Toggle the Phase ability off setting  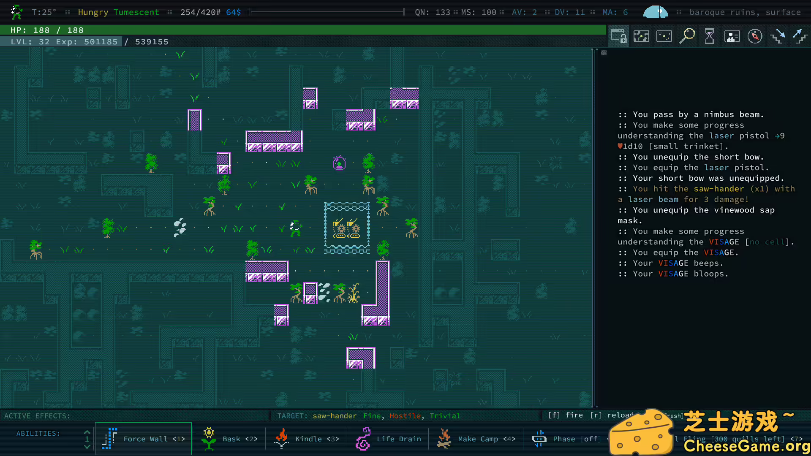coord(591,439)
